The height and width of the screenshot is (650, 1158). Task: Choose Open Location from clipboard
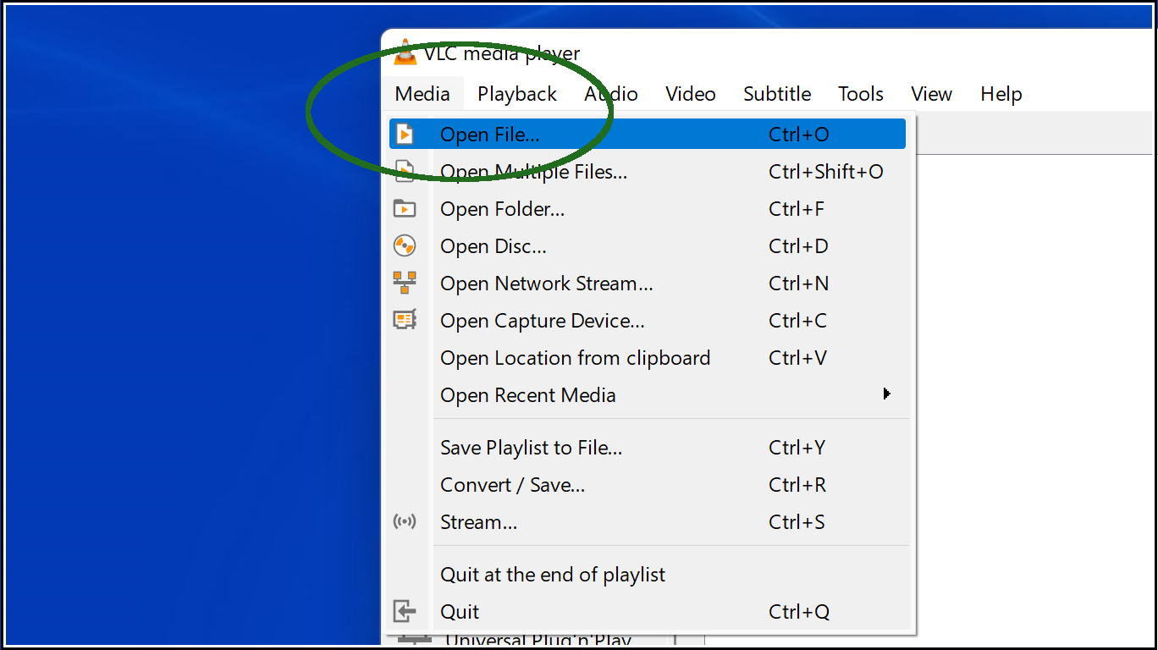(648, 358)
